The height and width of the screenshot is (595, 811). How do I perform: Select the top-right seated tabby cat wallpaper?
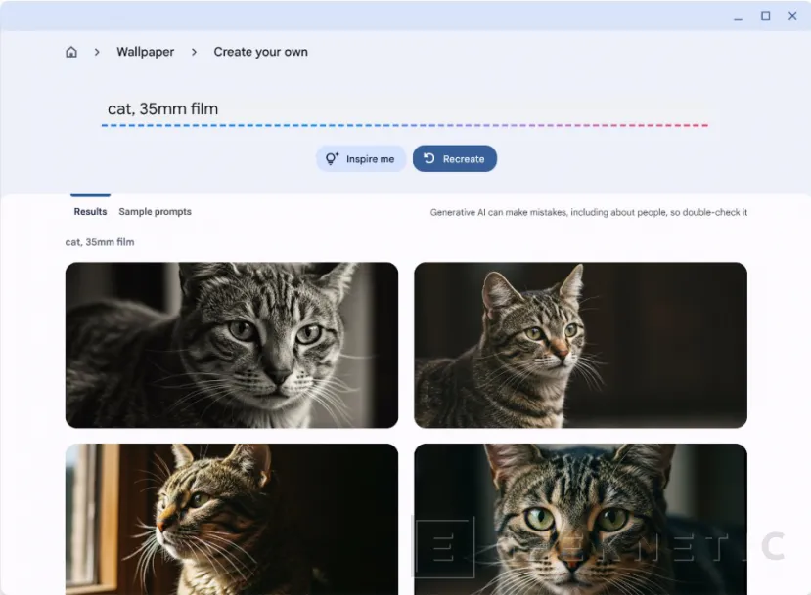point(580,344)
